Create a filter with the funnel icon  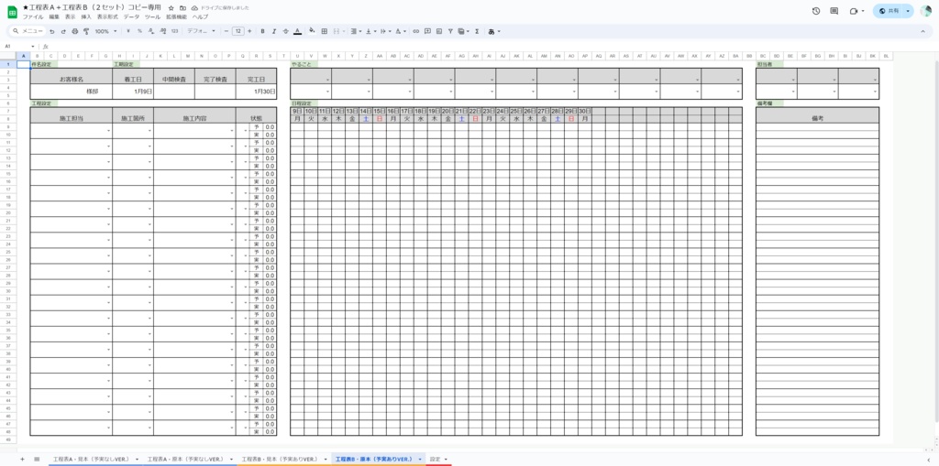coord(450,31)
